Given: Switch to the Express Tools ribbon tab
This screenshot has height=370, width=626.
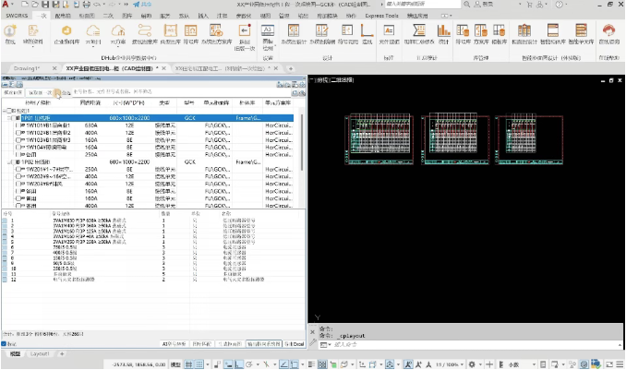Looking at the screenshot, I should point(381,16).
